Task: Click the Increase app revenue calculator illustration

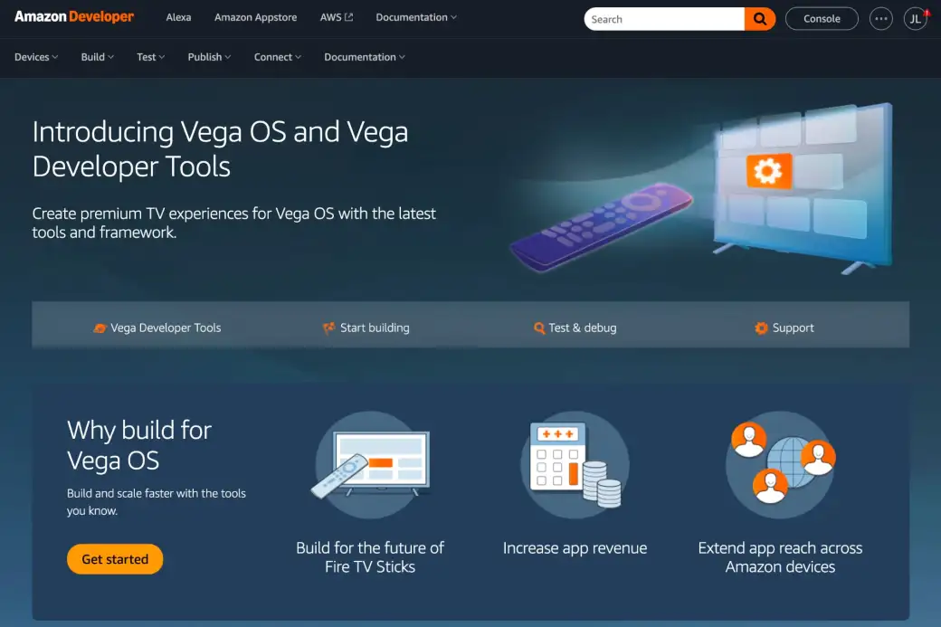Action: point(575,464)
